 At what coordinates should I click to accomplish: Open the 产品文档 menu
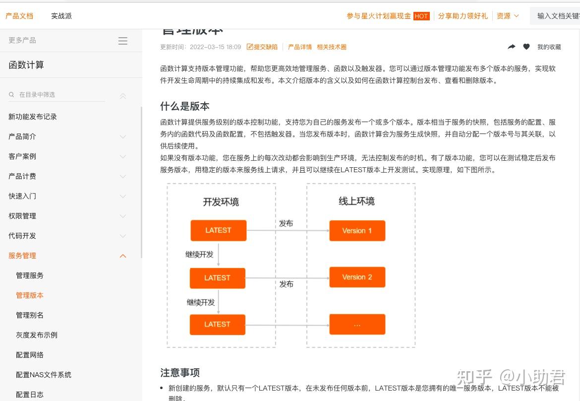click(19, 15)
